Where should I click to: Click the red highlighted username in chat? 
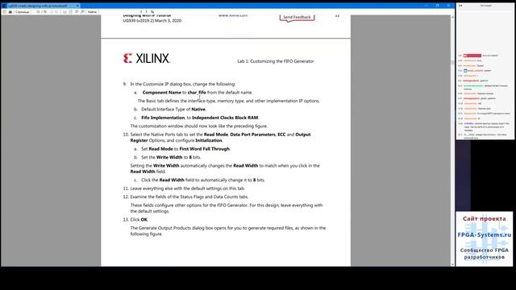(x=473, y=56)
